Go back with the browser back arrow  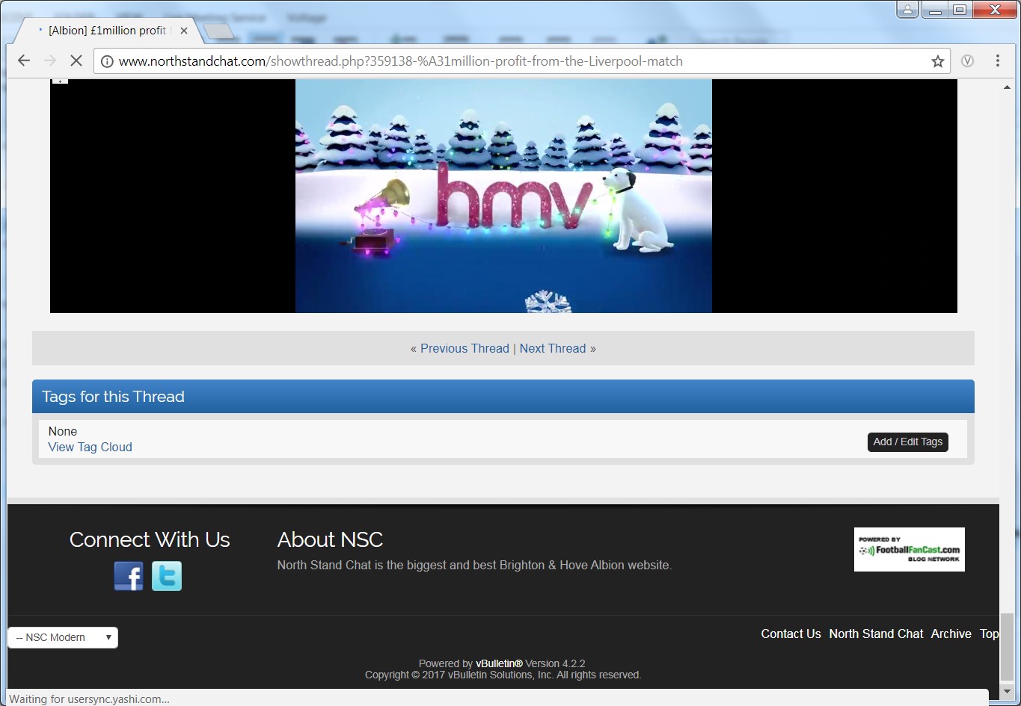pos(24,61)
